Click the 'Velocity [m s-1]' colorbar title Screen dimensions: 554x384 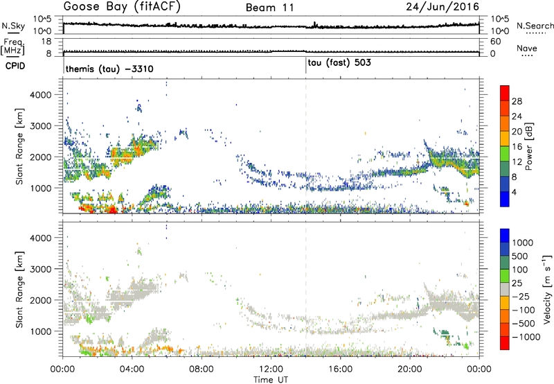[x=547, y=288]
